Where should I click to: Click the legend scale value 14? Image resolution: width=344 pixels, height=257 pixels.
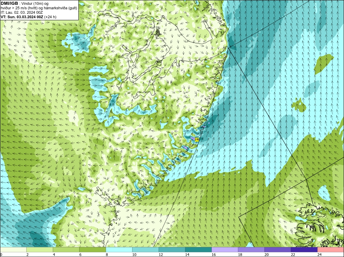point(187,255)
